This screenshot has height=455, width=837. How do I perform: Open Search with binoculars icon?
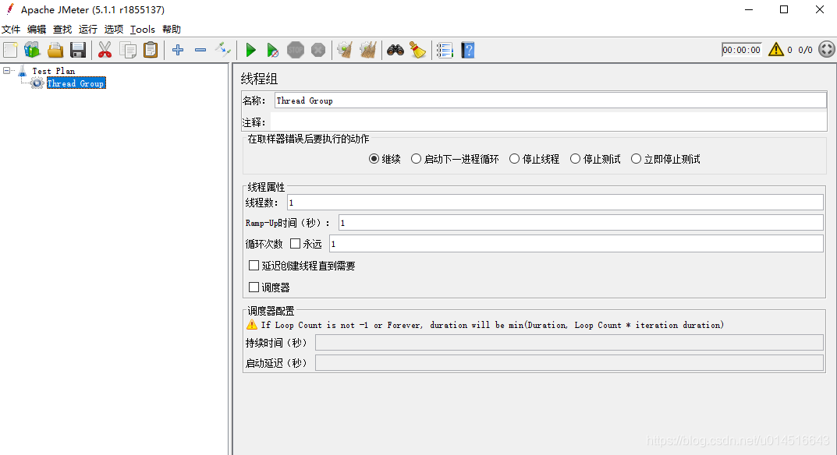(x=395, y=50)
